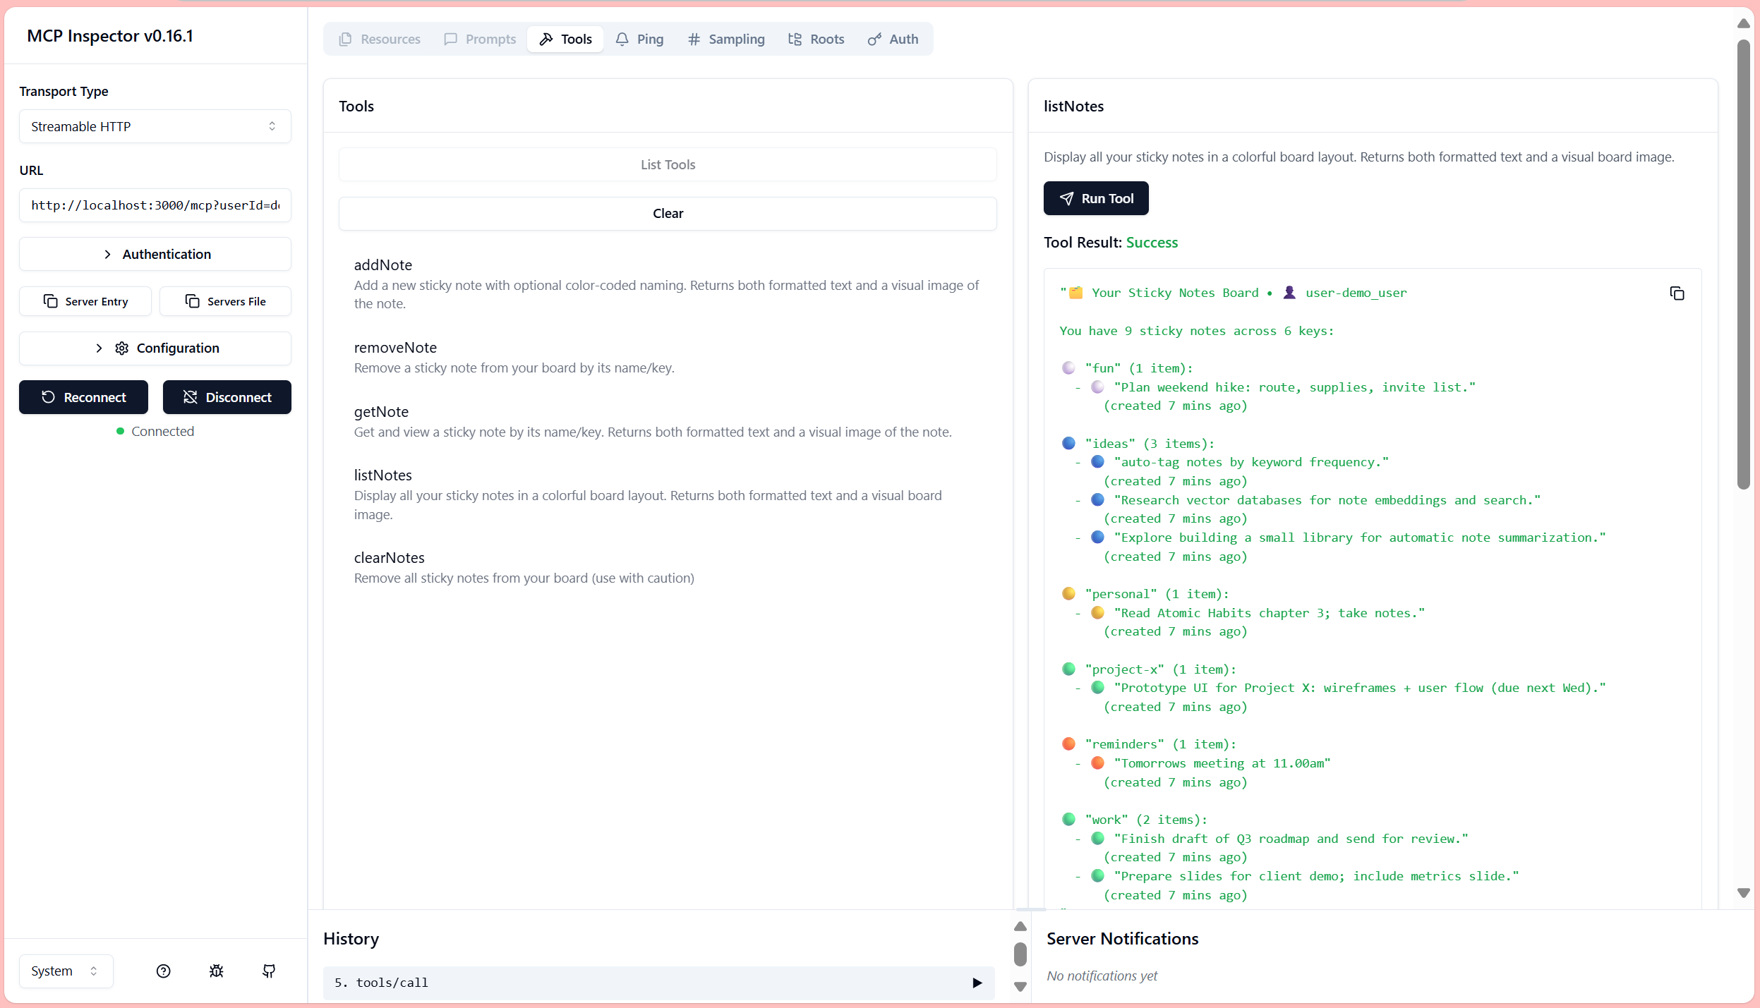This screenshot has width=1760, height=1008.
Task: Open the Transport Type dropdown
Action: [x=155, y=126]
